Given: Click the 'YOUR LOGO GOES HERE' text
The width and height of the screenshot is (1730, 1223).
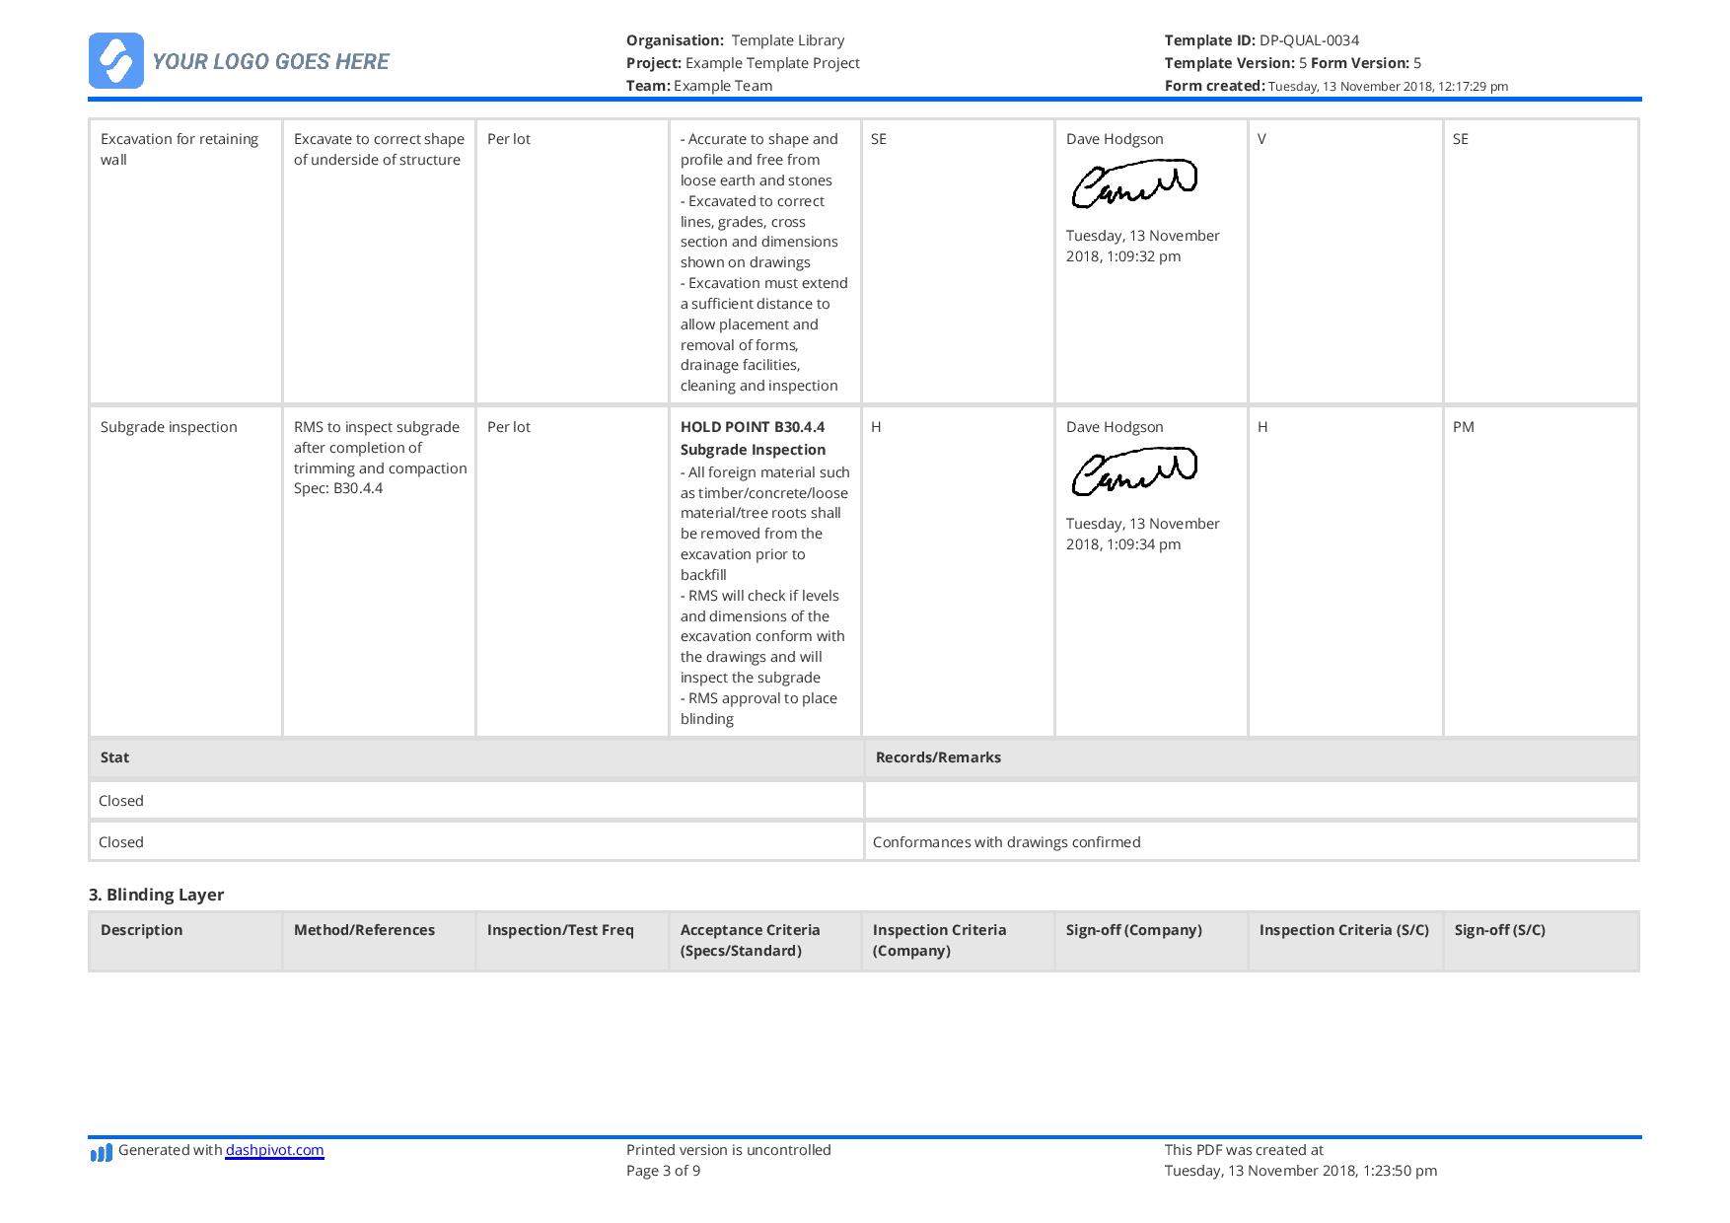Looking at the screenshot, I should pos(270,61).
